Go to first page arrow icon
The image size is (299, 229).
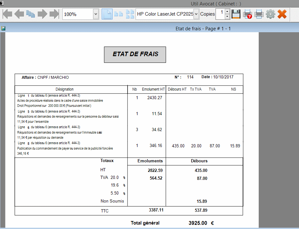[x=7, y=14]
